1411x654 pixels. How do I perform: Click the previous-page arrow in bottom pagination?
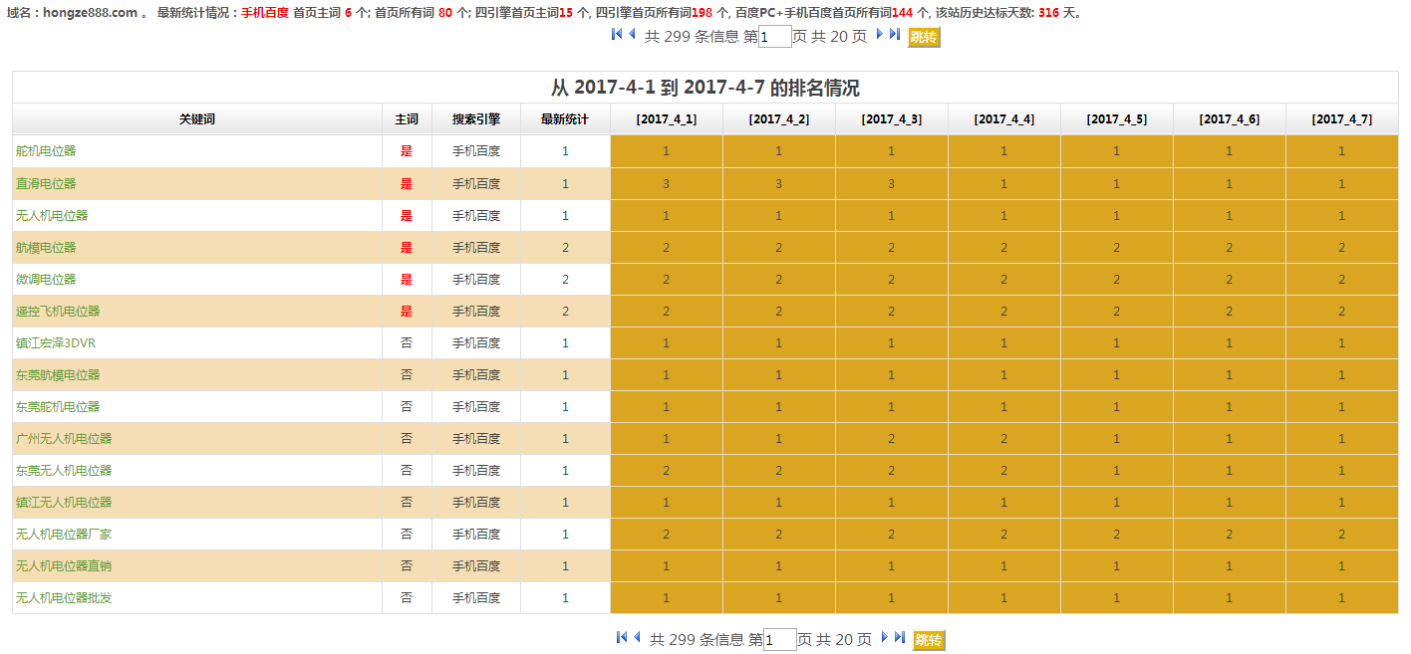(637, 637)
